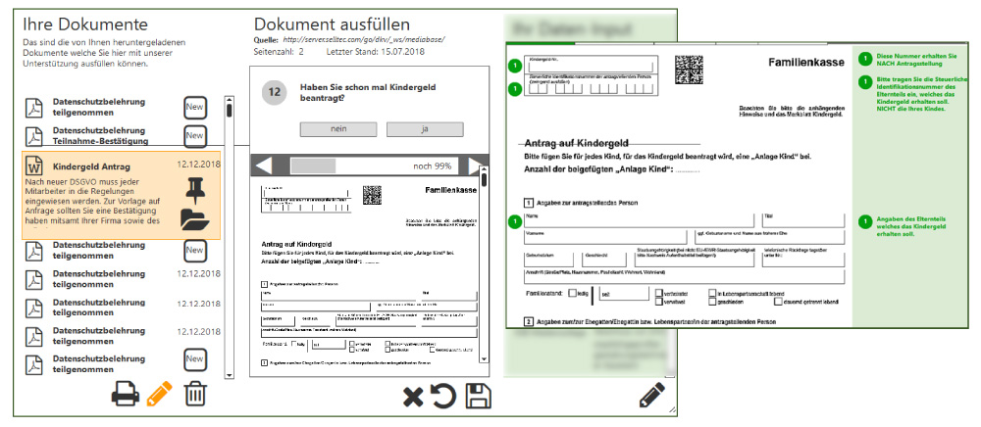Answer 'nein' to Kindergeld question

(338, 129)
